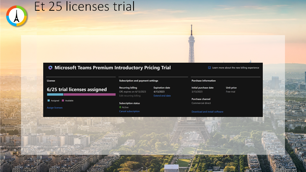Screen dimensions: 306x172
Task: Click the Eiffel Tower circular logo
Action: click(x=16, y=16)
